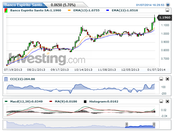Close the Macd indicator panel
The width and height of the screenshot is (174, 132).
tap(167, 101)
